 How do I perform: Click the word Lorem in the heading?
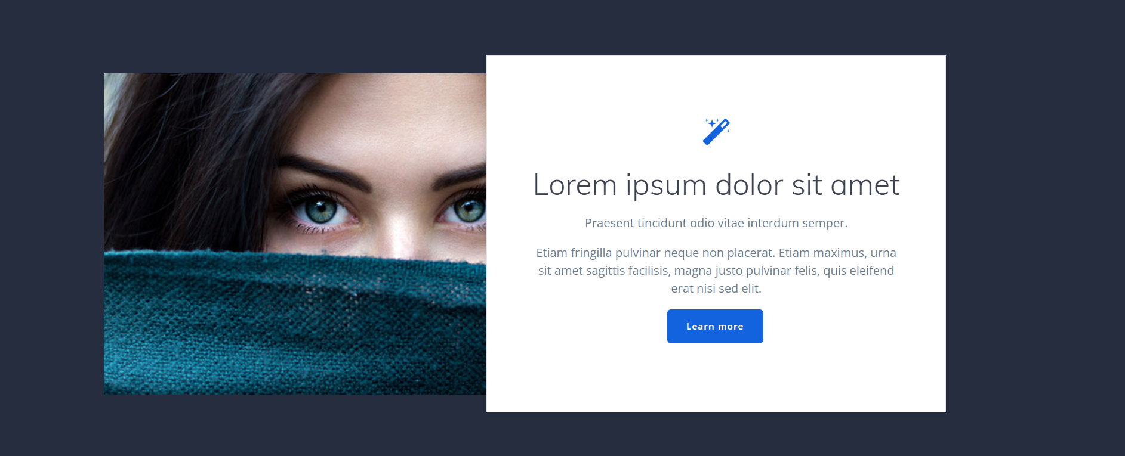575,185
